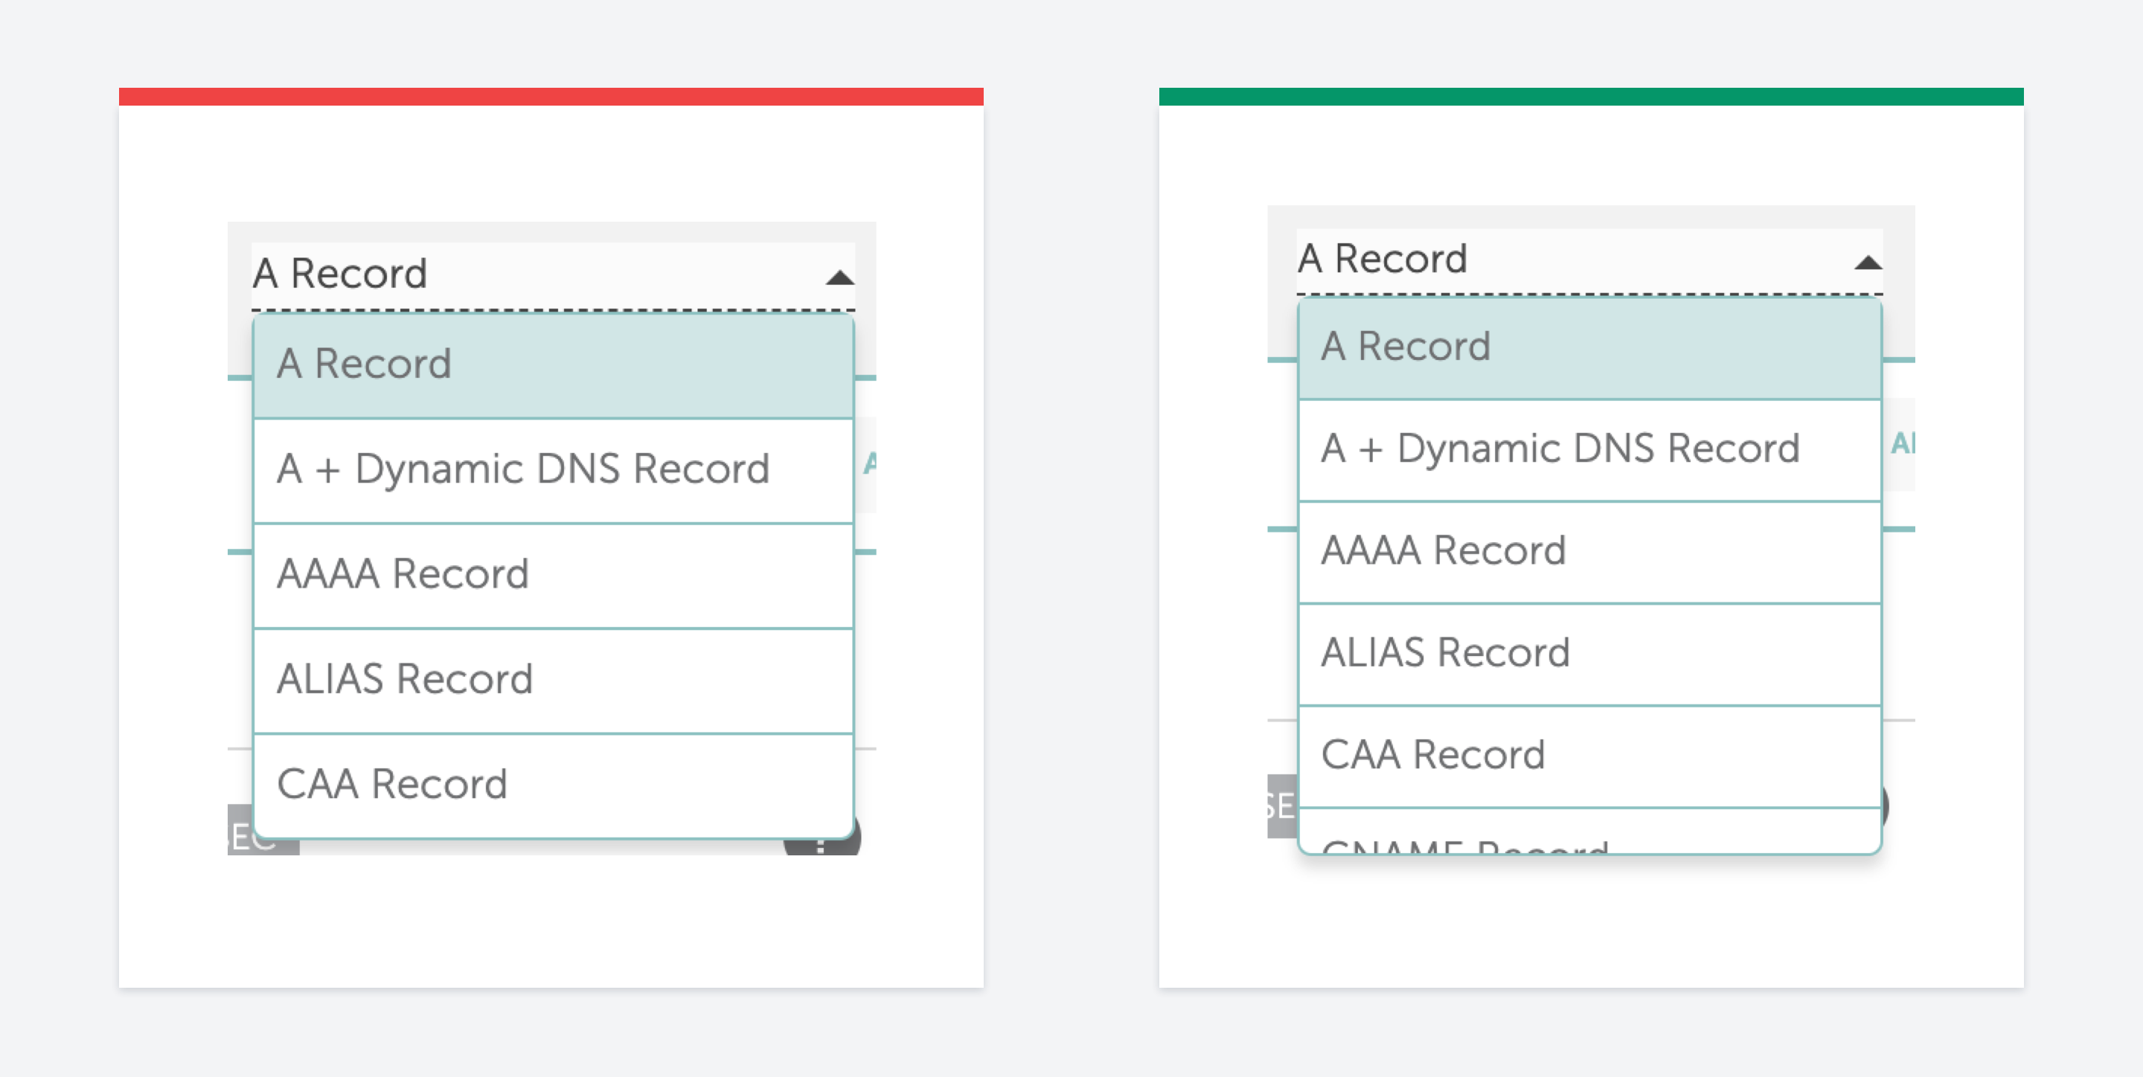Select ALIAS Record option in green-topped panel
This screenshot has width=2143, height=1077.
pyautogui.click(x=1590, y=655)
